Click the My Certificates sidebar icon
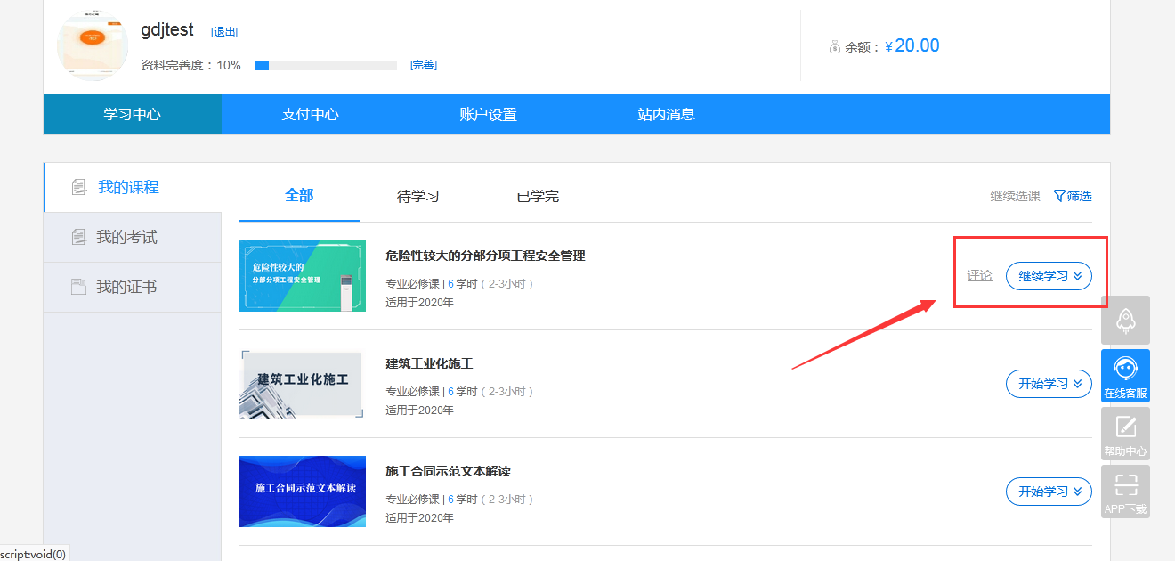Image resolution: width=1175 pixels, height=561 pixels. 79,287
